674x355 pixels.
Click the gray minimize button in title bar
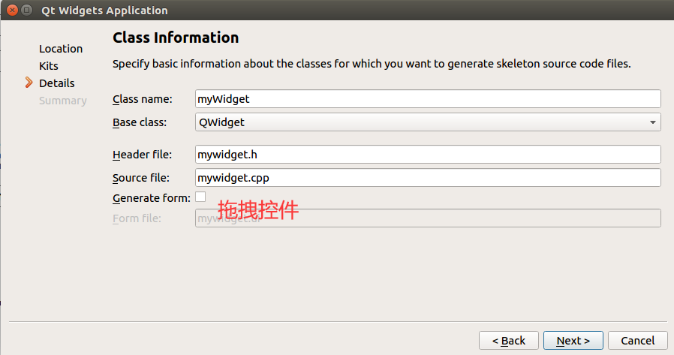click(x=27, y=10)
